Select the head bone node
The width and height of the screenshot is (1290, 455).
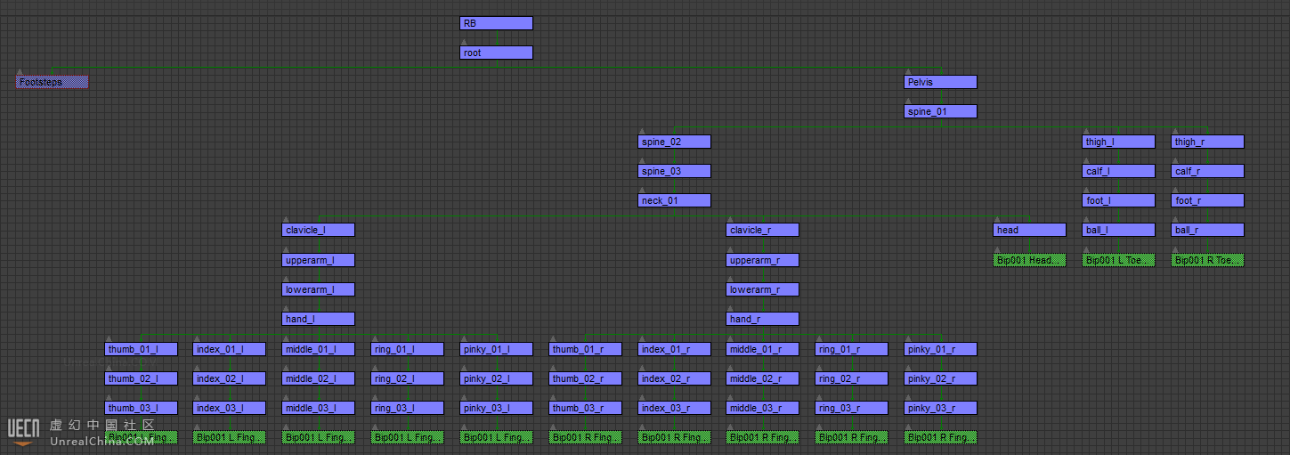(1029, 230)
